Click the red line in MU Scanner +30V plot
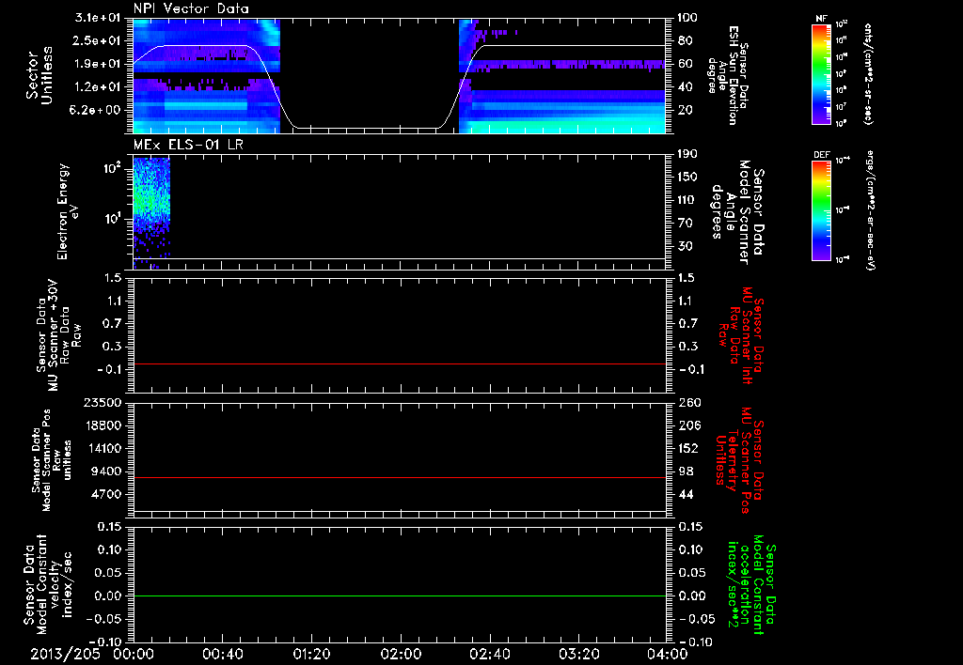 tap(400, 363)
